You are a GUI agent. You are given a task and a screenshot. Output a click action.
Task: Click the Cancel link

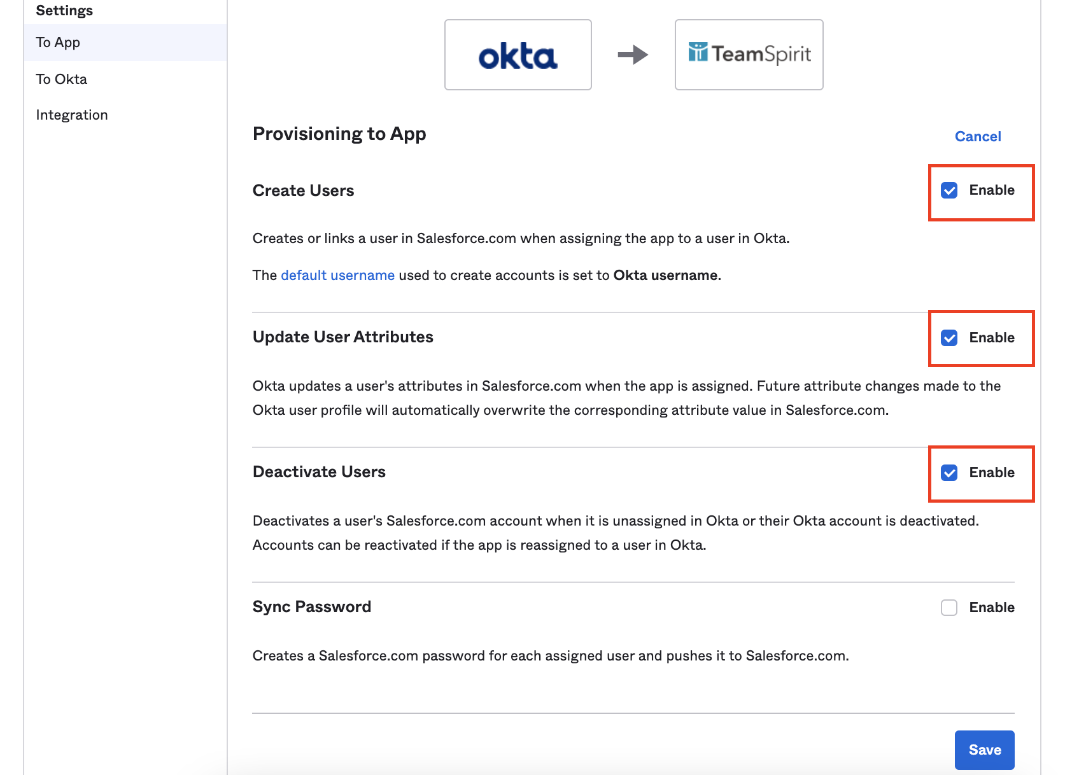tap(978, 136)
